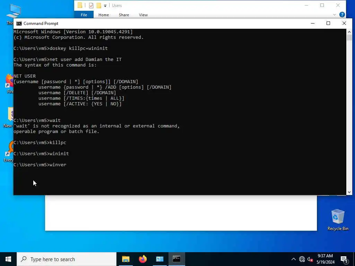Maximize the Command Prompt window

point(328,23)
